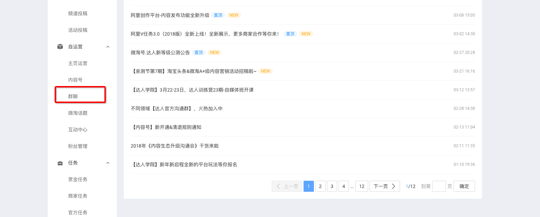Screen dimensions: 540x217
Task: Open 官方任务 in sidebar
Action: coord(78,213)
